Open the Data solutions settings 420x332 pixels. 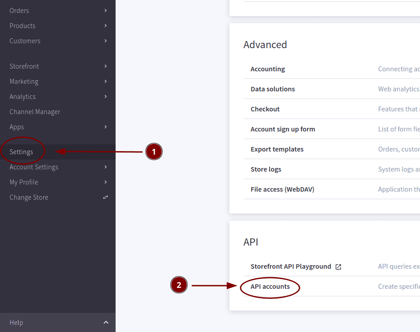point(273,89)
